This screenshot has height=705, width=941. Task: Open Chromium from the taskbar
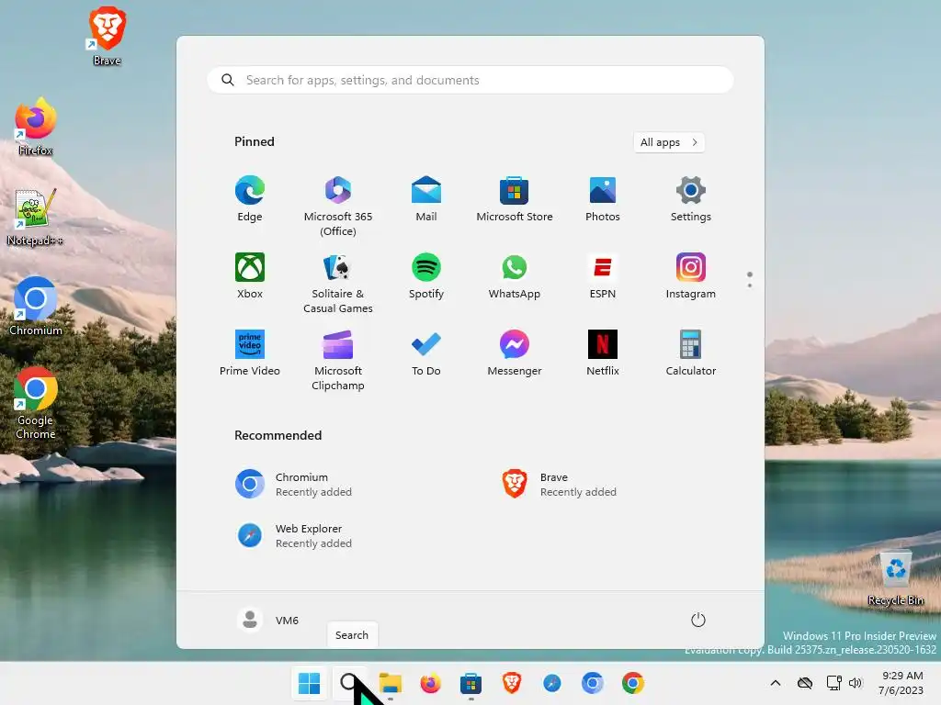(x=593, y=683)
